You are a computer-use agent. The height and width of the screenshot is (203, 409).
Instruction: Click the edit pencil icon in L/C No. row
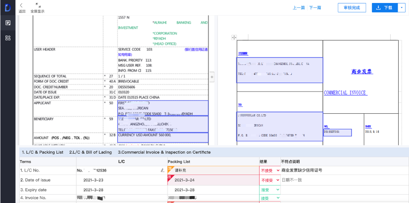pos(163,170)
